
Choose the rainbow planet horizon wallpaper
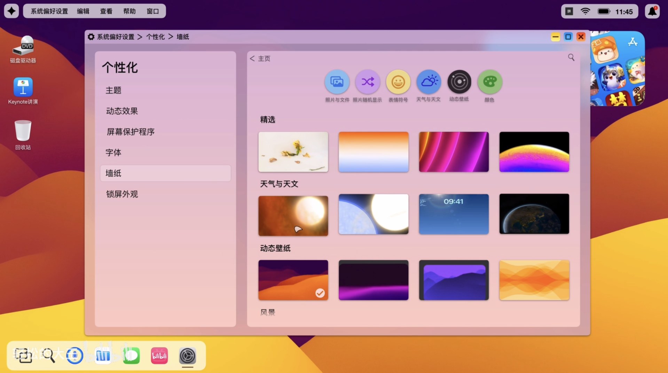534,152
